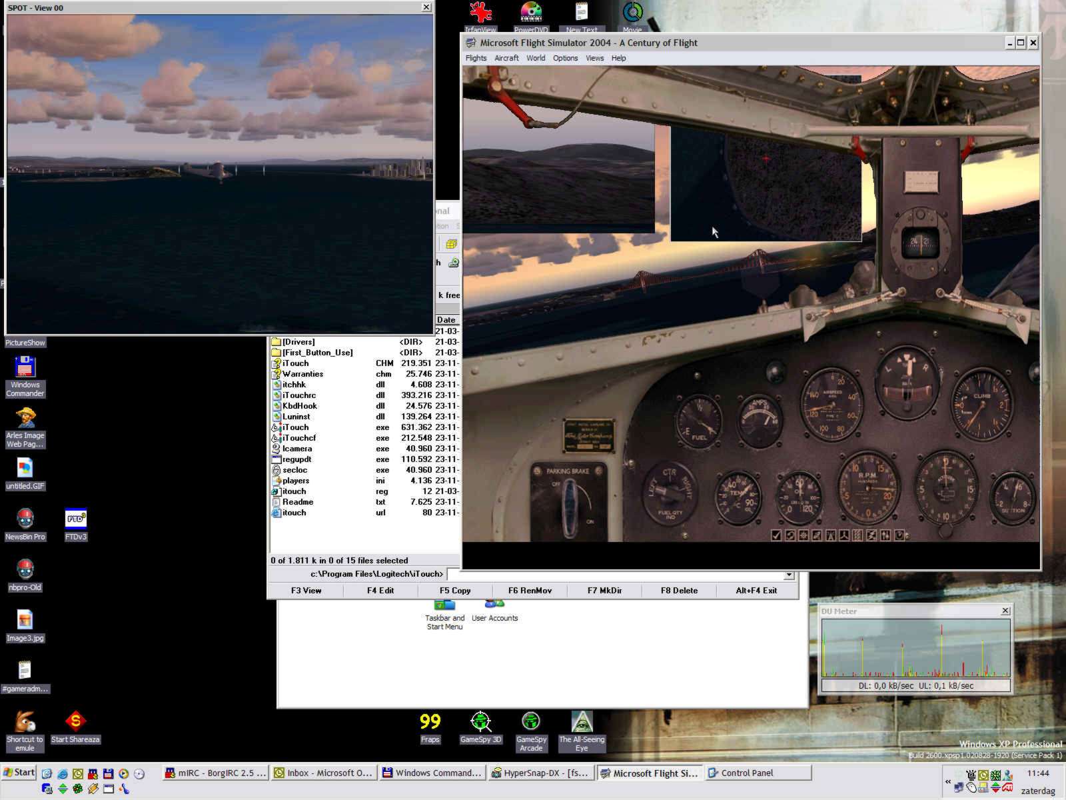Click the last round gauge icon in panel icon row

(x=899, y=535)
